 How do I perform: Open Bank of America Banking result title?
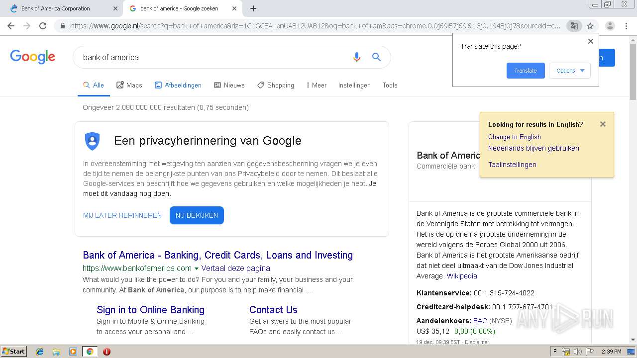coord(217,255)
